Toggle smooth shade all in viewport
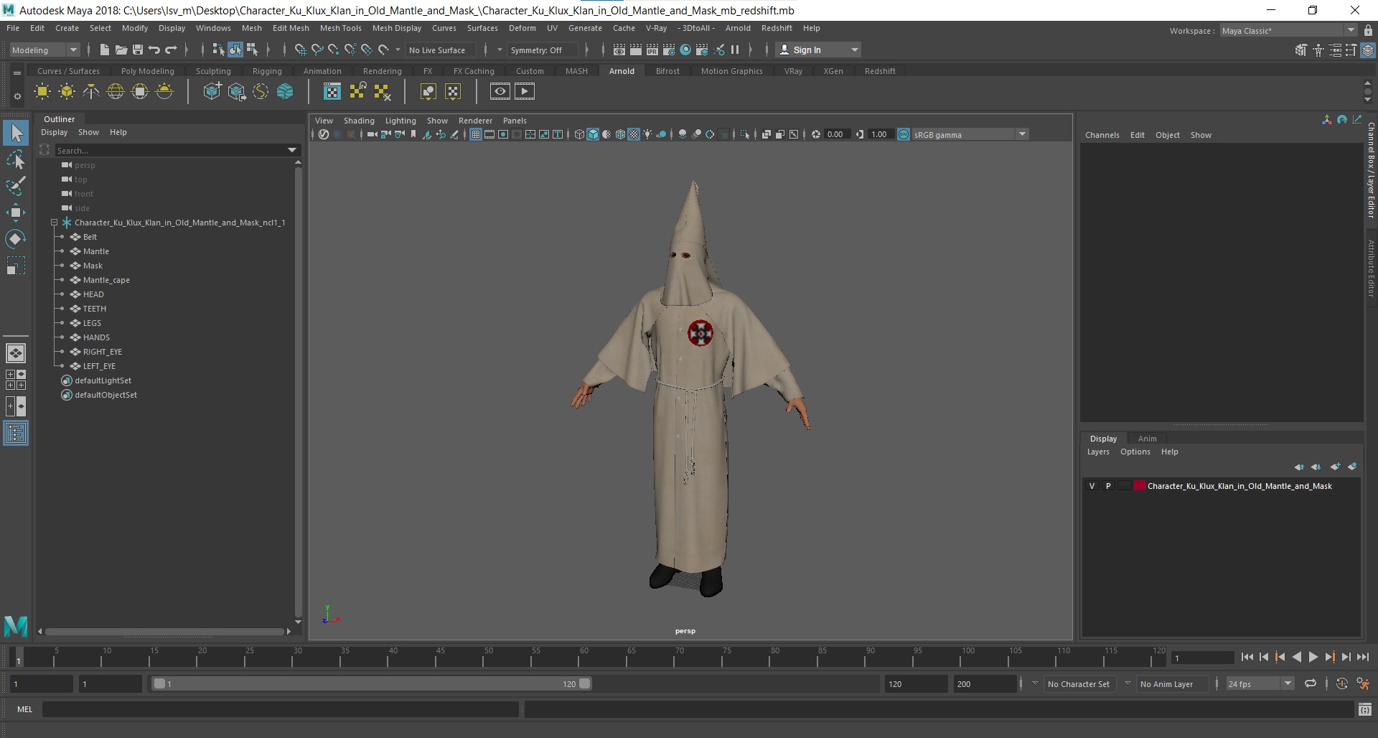The width and height of the screenshot is (1378, 738). pos(593,134)
